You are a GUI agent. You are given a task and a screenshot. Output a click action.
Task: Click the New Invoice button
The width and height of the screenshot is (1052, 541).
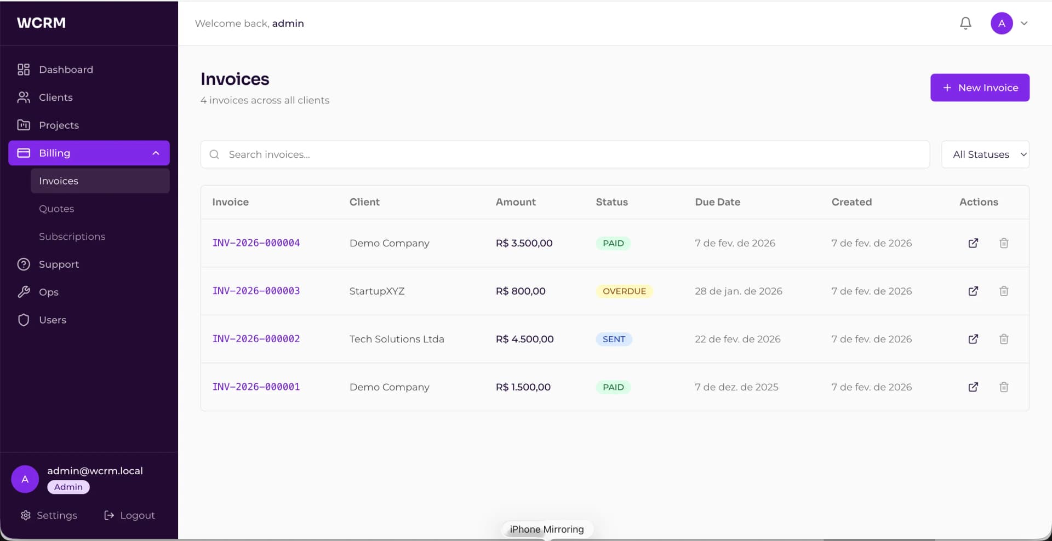pos(980,88)
